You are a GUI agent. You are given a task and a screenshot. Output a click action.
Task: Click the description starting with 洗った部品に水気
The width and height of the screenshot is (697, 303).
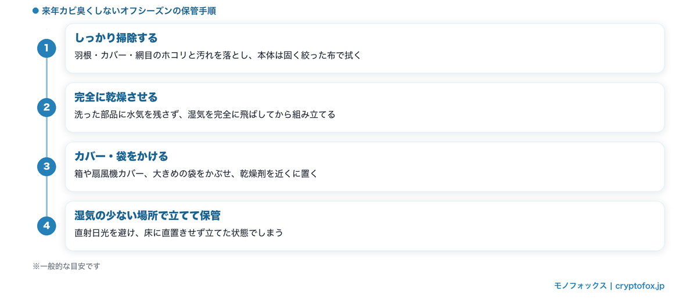coord(205,114)
